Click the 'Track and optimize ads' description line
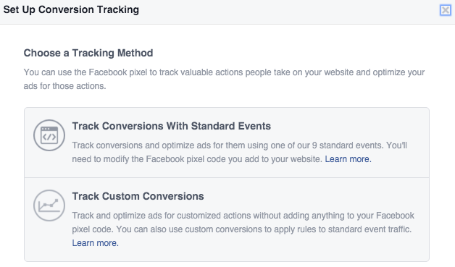 coord(243,216)
